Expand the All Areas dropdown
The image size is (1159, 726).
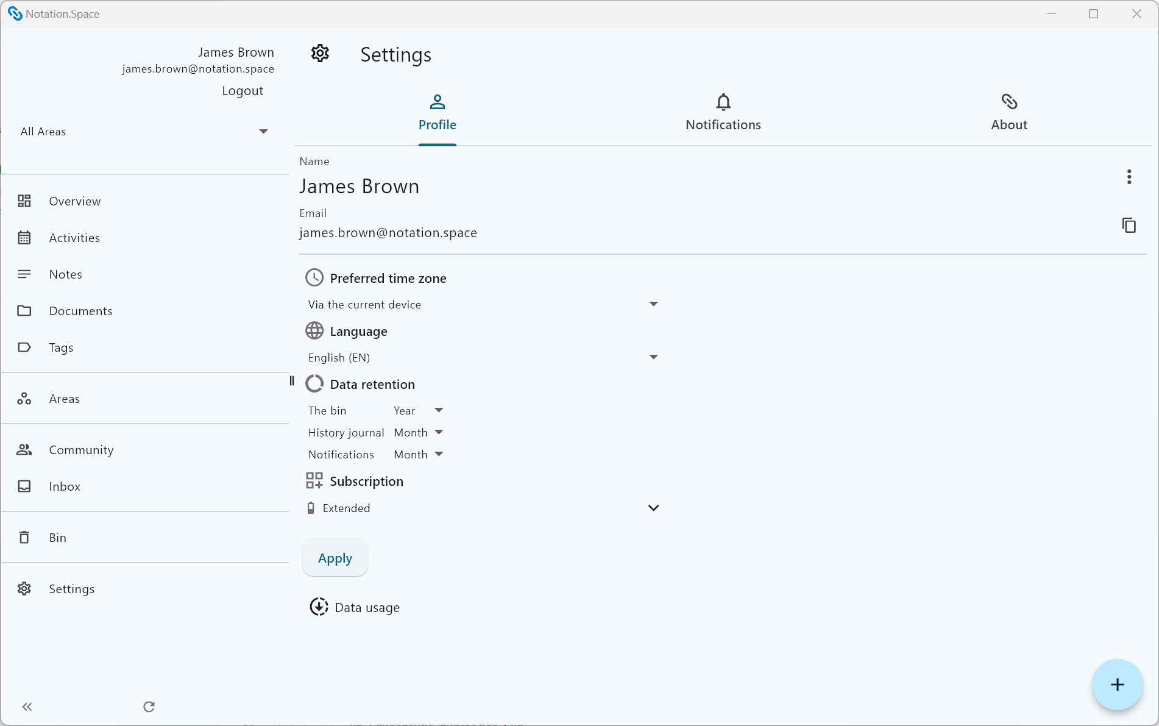click(263, 131)
